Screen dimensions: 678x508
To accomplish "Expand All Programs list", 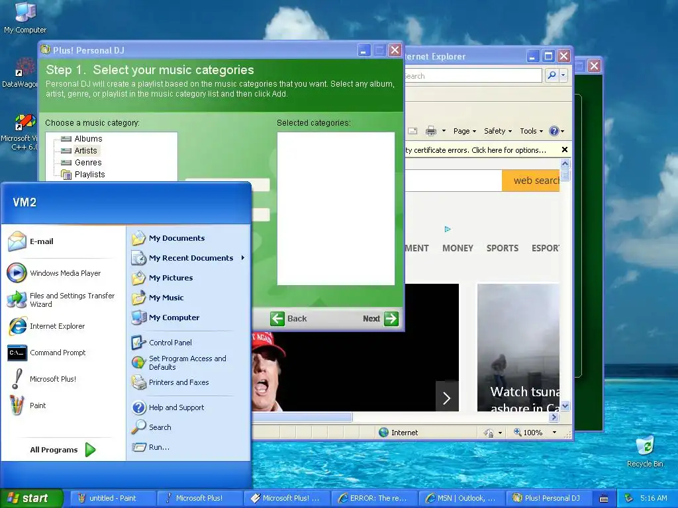I will (63, 450).
